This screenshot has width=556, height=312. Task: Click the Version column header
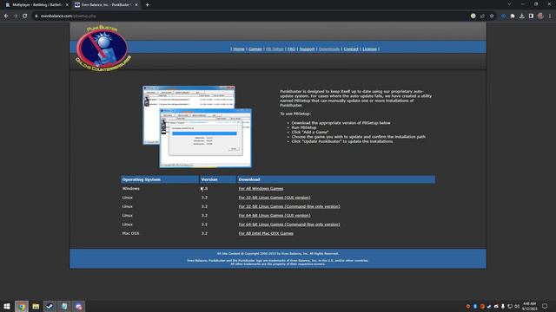(218, 179)
